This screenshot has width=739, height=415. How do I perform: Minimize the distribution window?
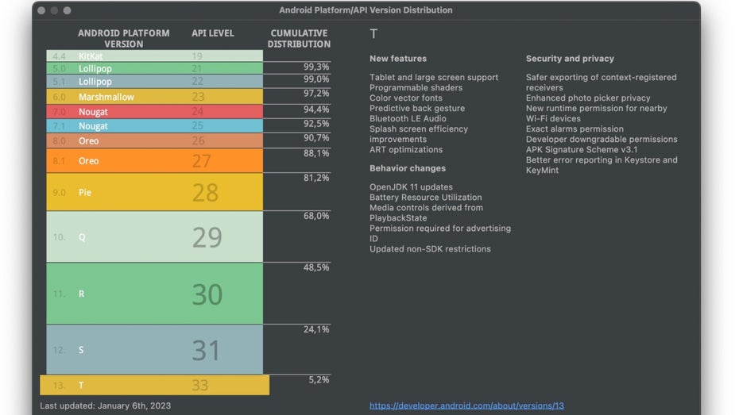pyautogui.click(x=54, y=10)
